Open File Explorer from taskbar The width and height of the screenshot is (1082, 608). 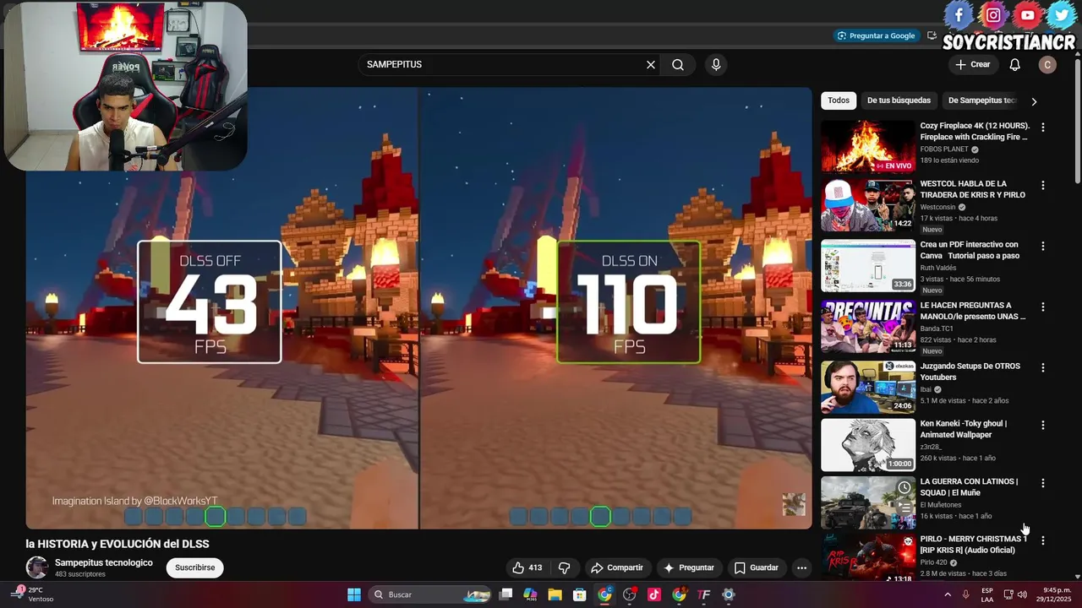[x=555, y=594]
